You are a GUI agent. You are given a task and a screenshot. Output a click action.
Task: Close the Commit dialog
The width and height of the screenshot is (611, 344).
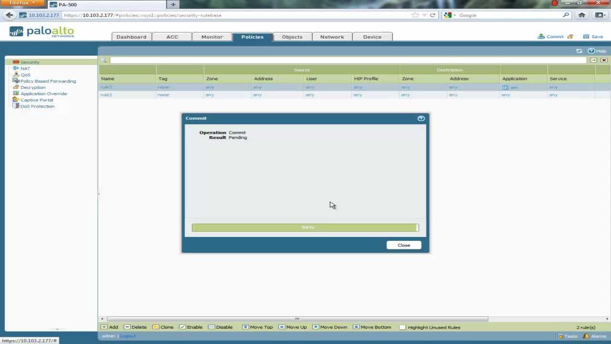tap(404, 245)
